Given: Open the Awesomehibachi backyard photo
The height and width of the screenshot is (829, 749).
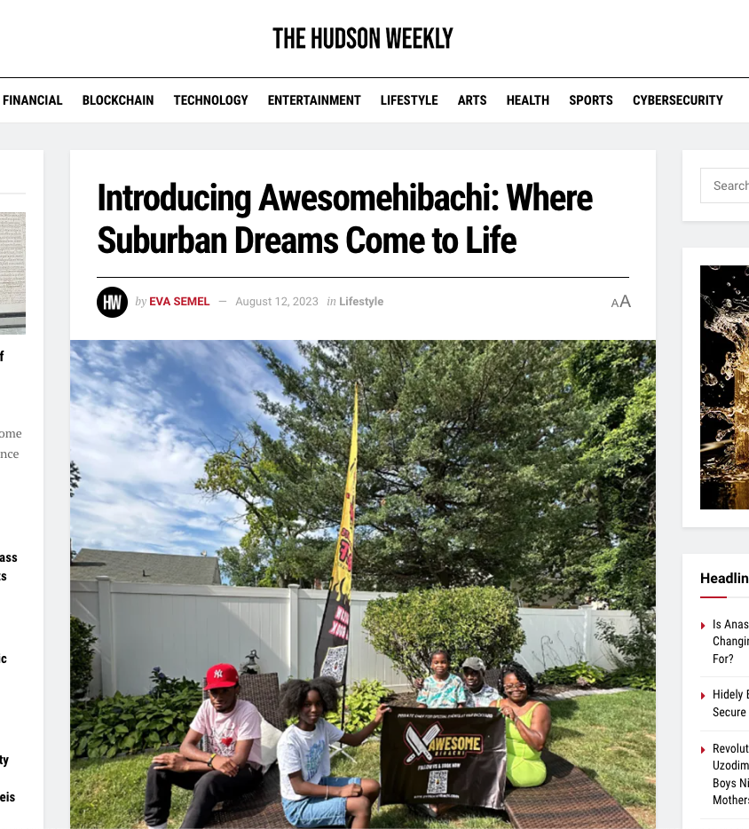Looking at the screenshot, I should [x=363, y=584].
